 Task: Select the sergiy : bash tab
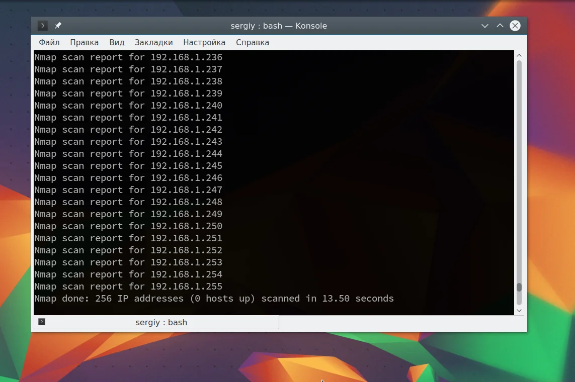[156, 322]
